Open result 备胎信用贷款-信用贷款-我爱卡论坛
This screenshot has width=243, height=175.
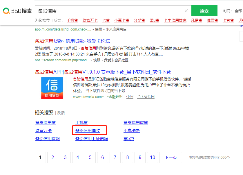72,41
